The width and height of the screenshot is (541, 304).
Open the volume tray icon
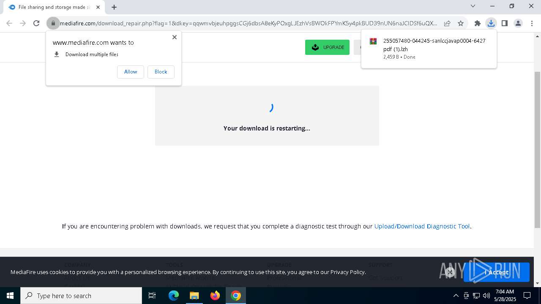click(x=486, y=296)
